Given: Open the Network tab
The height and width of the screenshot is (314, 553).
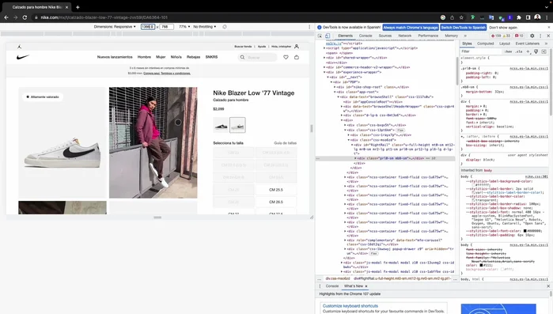Looking at the screenshot, I should pos(405,36).
